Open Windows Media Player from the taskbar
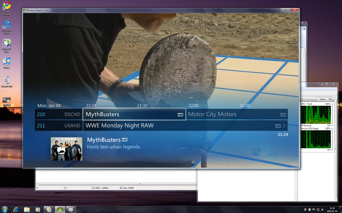 38,210
